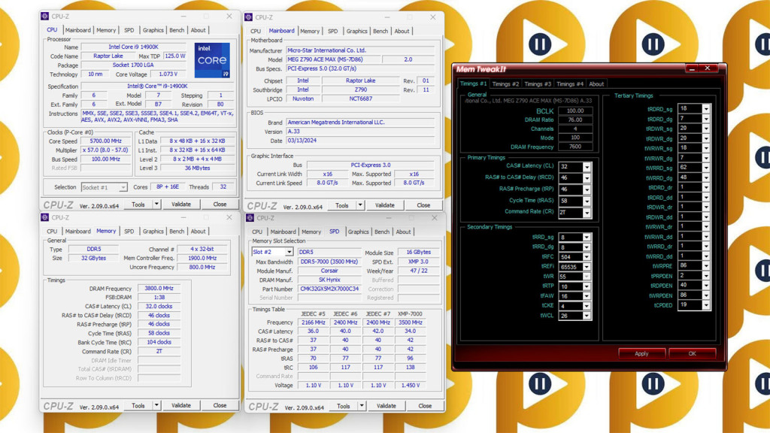
Task: Switch to the Timings #2 tab
Action: (507, 84)
